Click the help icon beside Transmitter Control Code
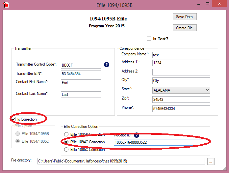 click(x=106, y=65)
